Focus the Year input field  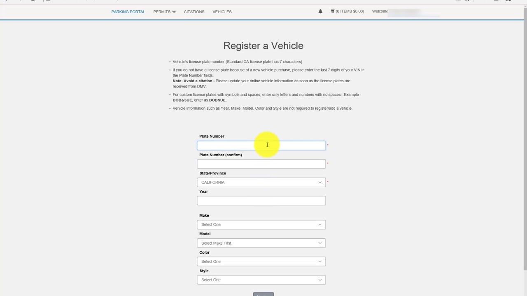[x=261, y=201]
